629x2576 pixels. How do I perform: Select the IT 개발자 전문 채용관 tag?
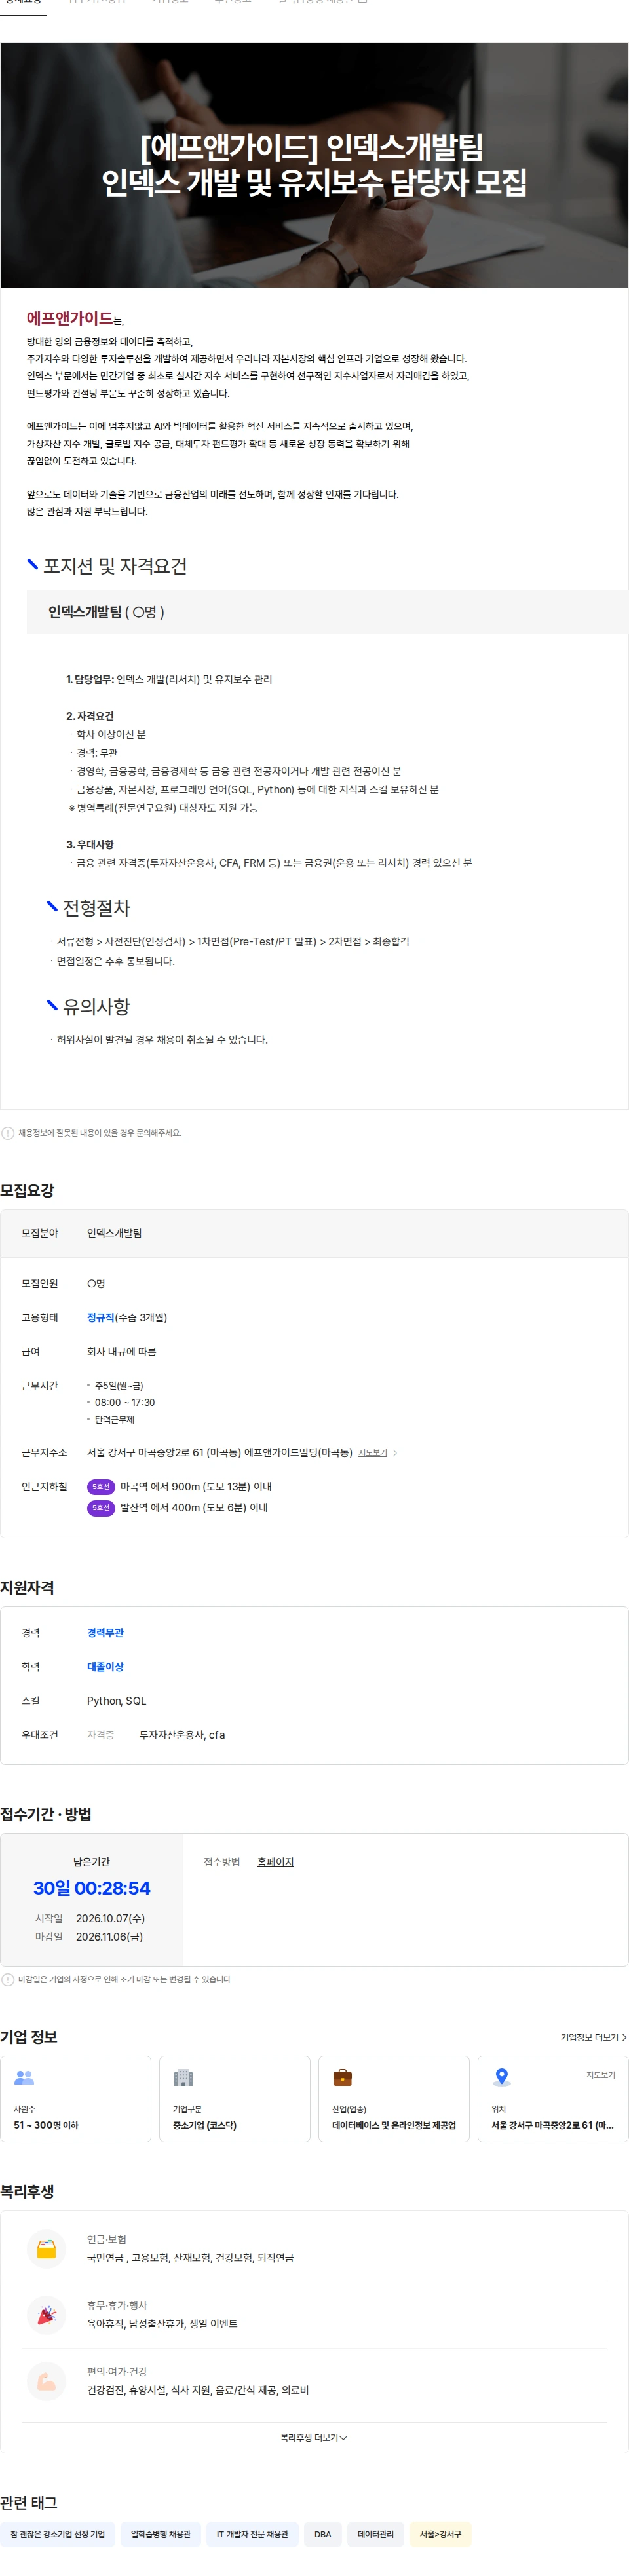click(252, 2534)
